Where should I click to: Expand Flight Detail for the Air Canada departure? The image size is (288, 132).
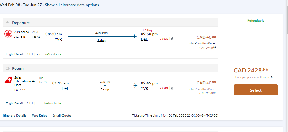pyautogui.click(x=14, y=54)
